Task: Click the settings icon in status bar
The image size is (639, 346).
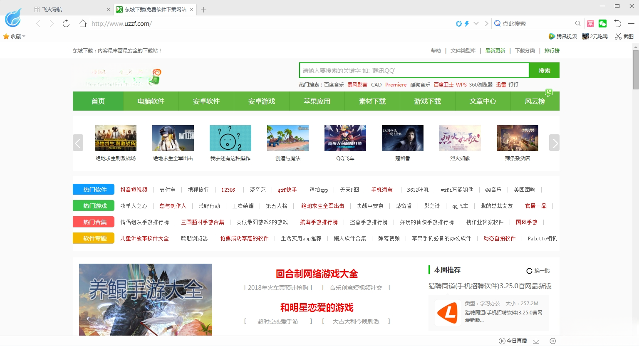Action: (x=553, y=341)
